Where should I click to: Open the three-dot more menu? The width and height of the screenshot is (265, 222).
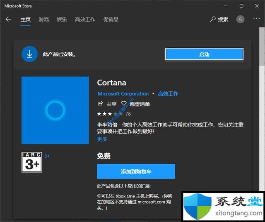(257, 18)
